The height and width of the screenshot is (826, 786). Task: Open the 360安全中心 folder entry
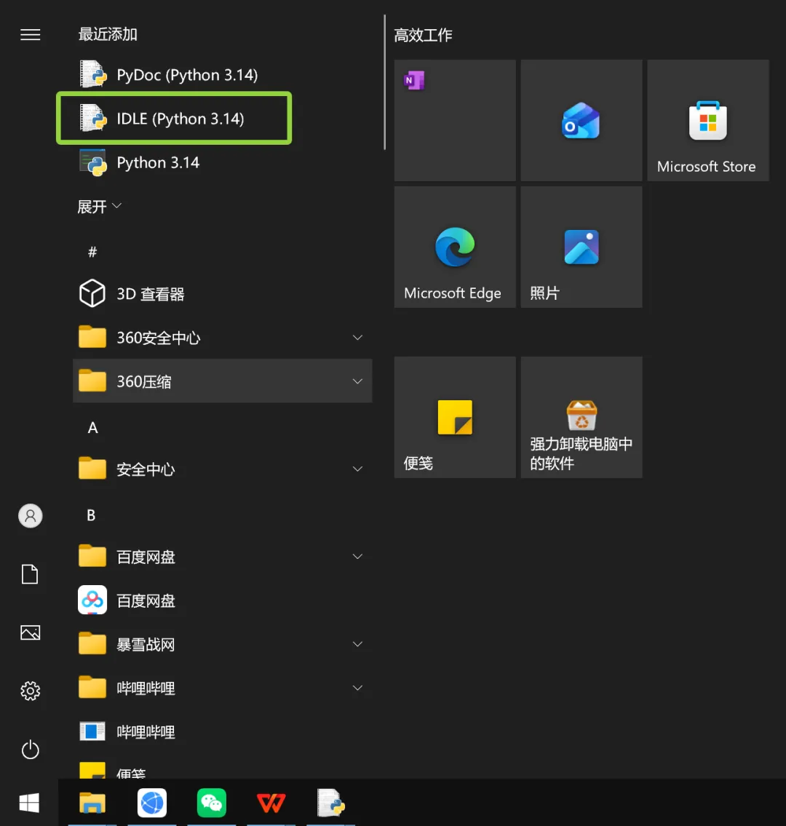(x=222, y=338)
